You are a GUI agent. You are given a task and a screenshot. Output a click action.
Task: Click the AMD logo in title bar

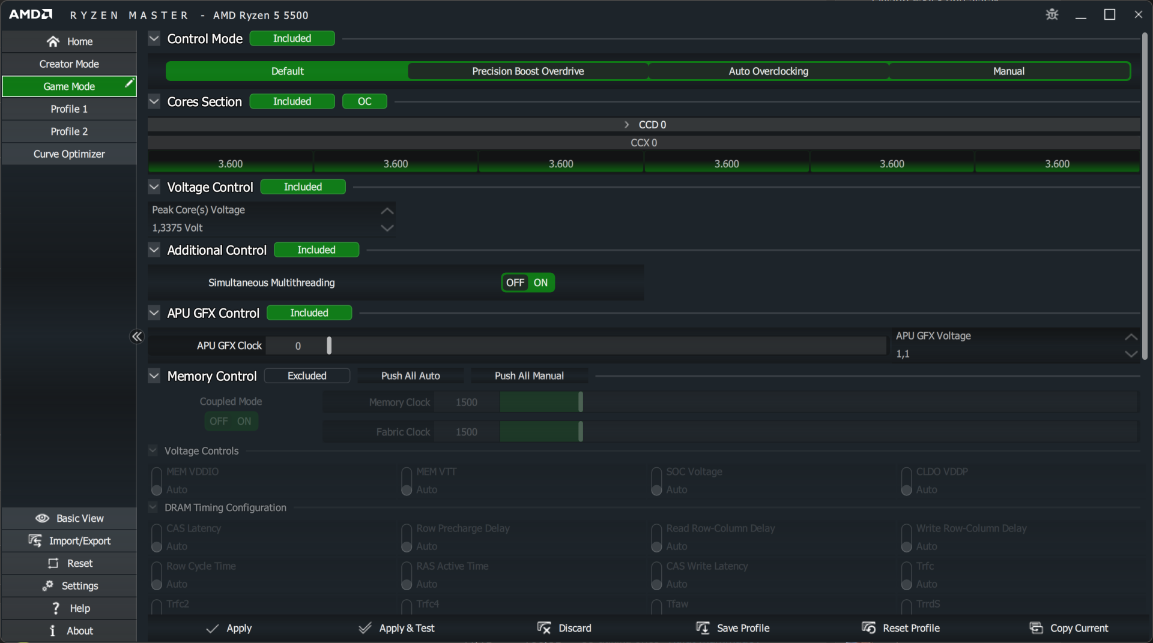31,14
